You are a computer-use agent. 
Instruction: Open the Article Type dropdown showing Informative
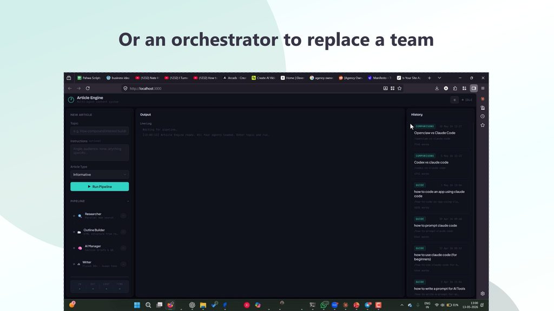coord(100,174)
